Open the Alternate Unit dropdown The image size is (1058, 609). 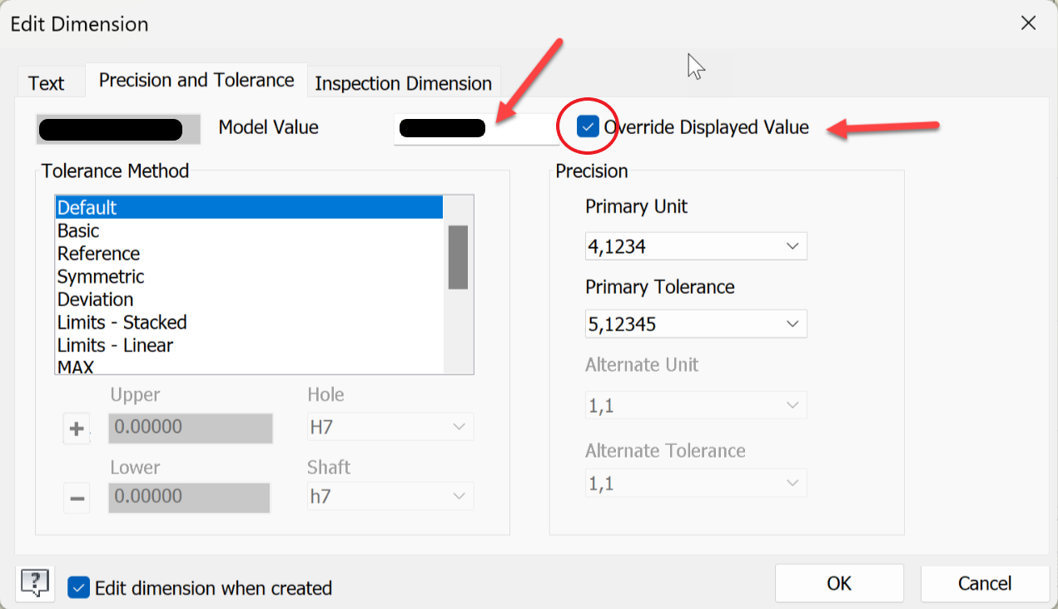(x=696, y=405)
